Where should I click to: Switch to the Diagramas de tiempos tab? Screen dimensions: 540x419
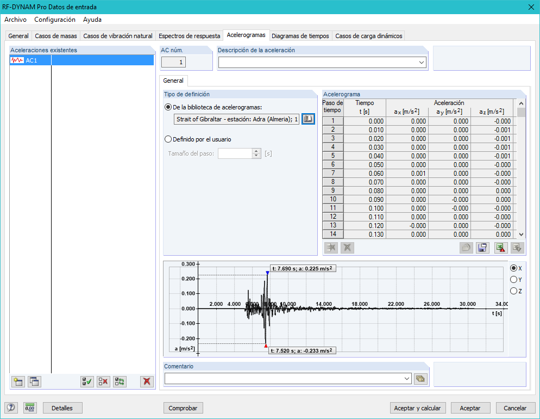(300, 36)
